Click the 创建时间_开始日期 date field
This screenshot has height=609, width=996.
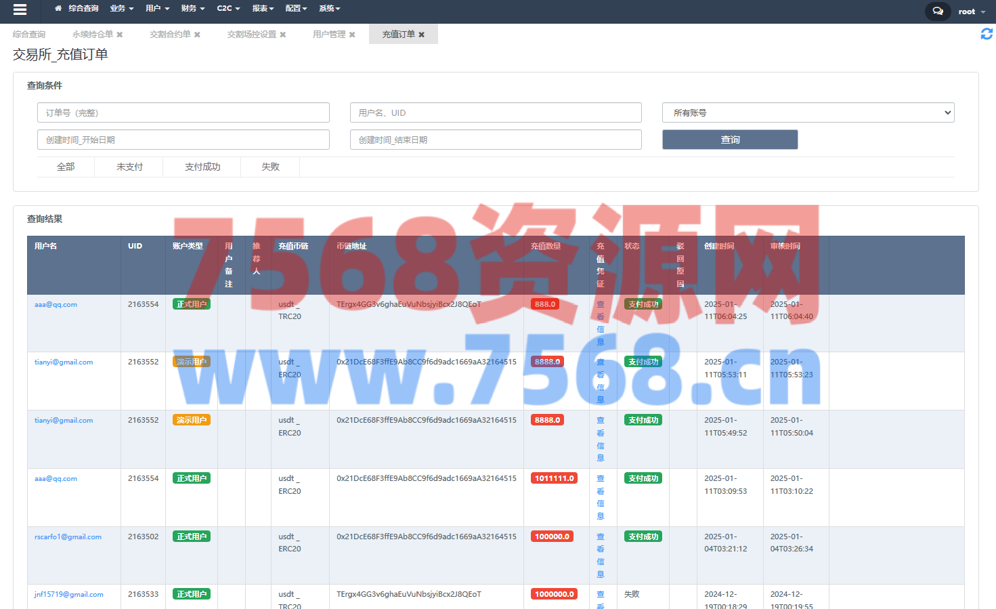[x=183, y=140]
